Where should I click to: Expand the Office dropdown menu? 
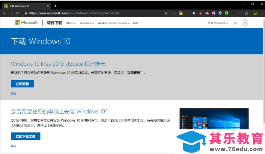71,23
